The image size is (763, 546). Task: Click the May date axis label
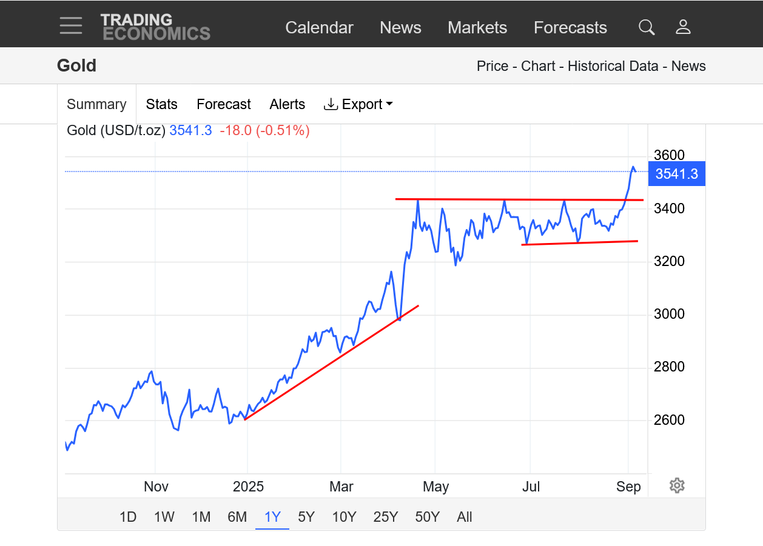tap(435, 487)
